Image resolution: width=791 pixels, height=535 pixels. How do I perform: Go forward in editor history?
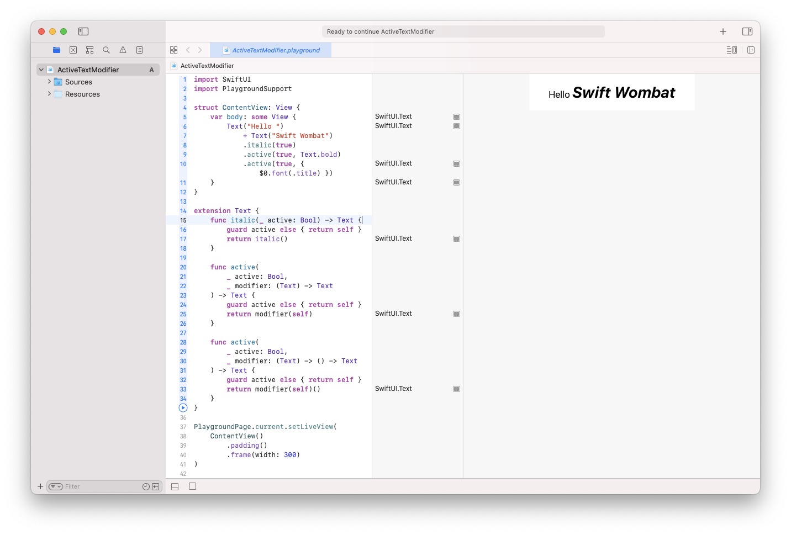[200, 50]
